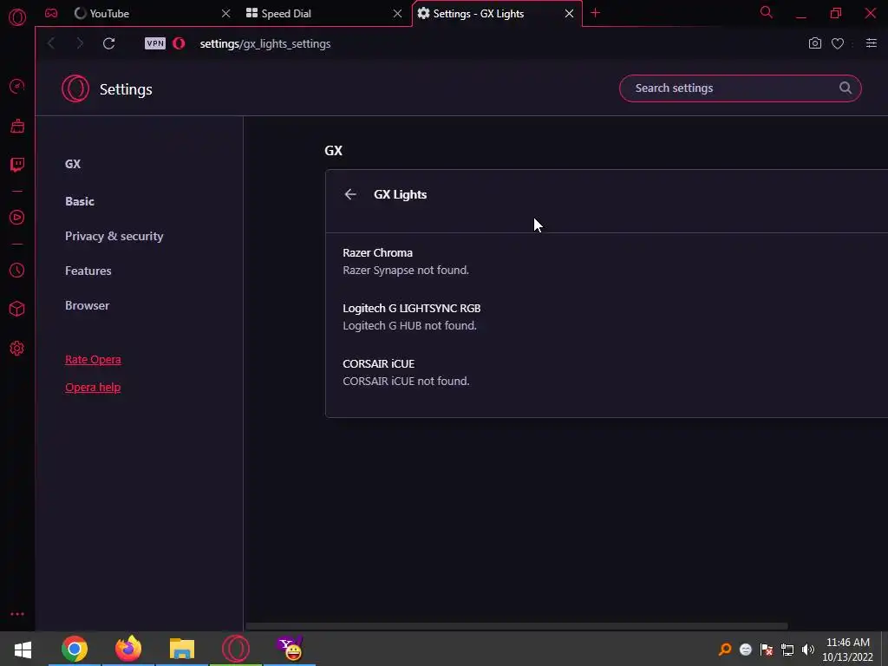Click the volume speaker tray icon

point(807,650)
